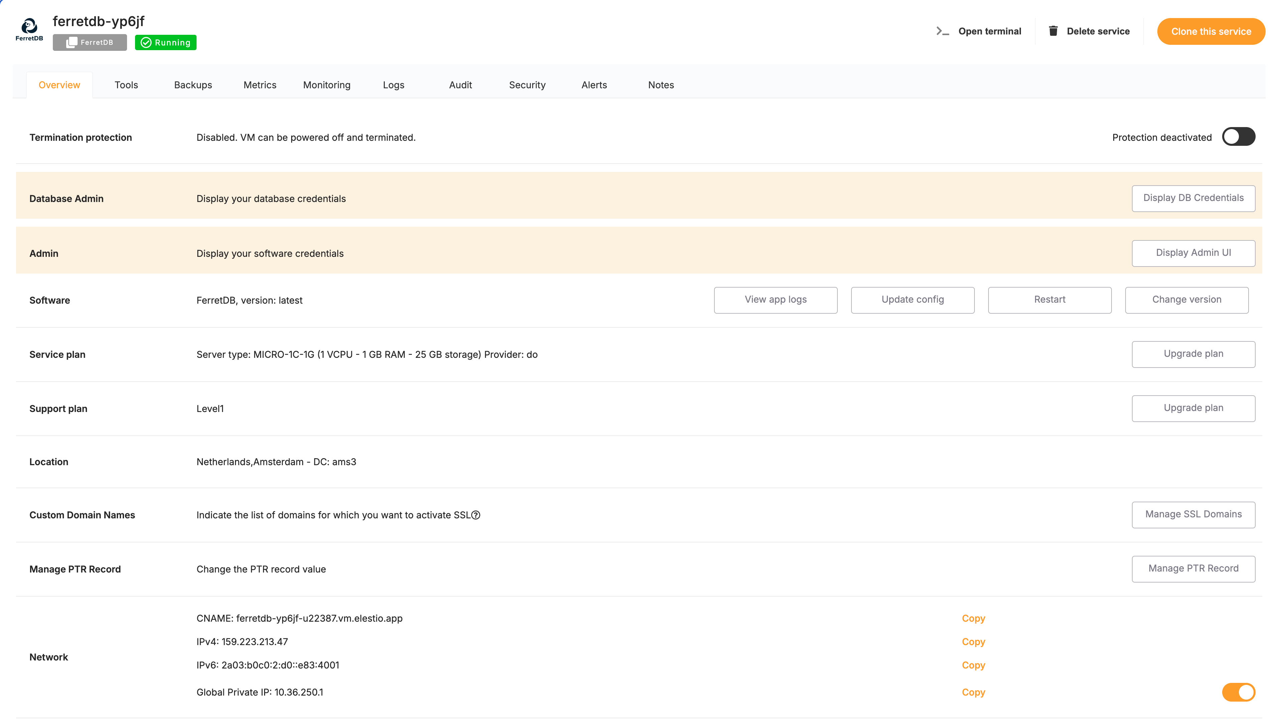1275x721 pixels.
Task: Click the FerretDB badge under the service name
Action: pyautogui.click(x=90, y=42)
